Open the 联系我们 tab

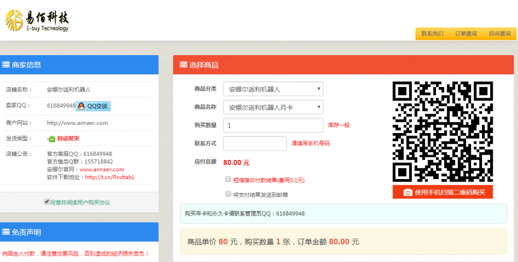(x=432, y=34)
